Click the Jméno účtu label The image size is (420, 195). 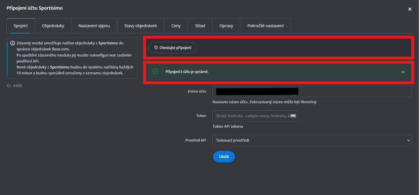[197, 91]
